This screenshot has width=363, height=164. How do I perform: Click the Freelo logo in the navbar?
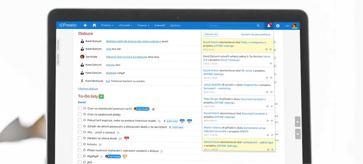coord(68,25)
